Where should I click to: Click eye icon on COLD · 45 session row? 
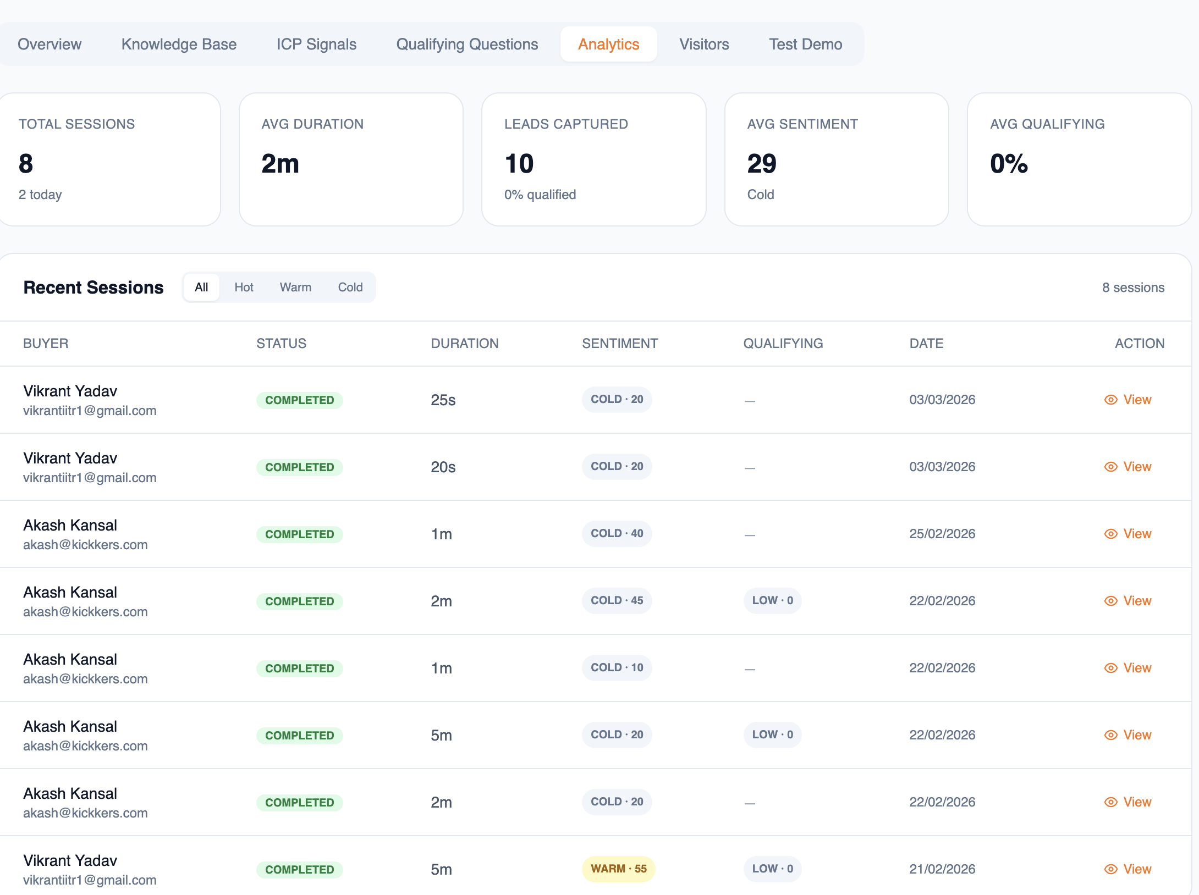[x=1110, y=601]
